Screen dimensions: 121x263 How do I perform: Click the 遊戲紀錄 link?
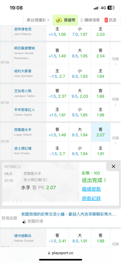coord(91,198)
